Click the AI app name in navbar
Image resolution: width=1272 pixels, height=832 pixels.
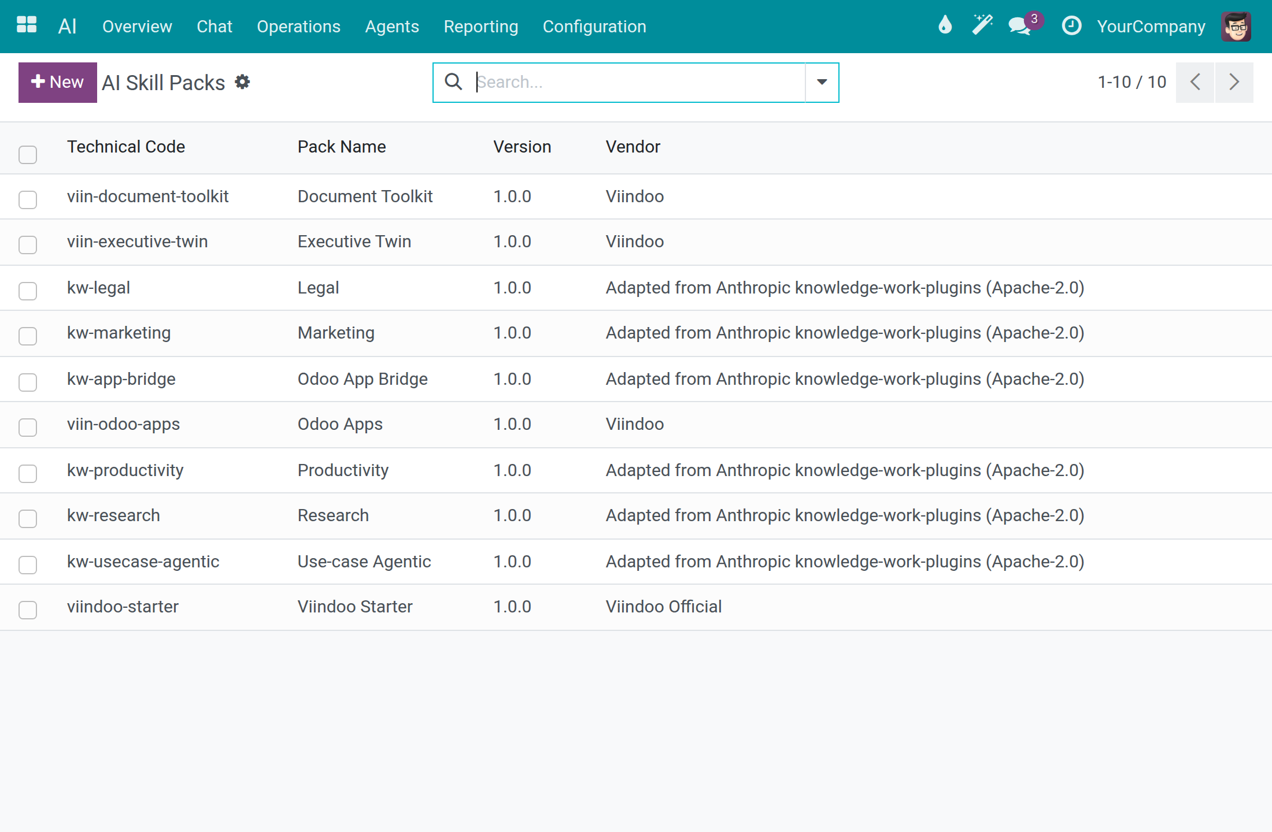click(x=67, y=27)
